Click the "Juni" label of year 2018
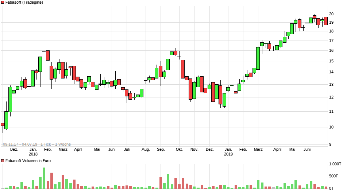Screen dimensions: 343x192 pyautogui.click(x=112, y=149)
